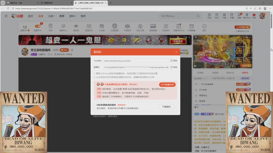Bookmark this page with the star icon
Image resolution: width=273 pixels, height=153 pixels.
pyautogui.click(x=255, y=8)
